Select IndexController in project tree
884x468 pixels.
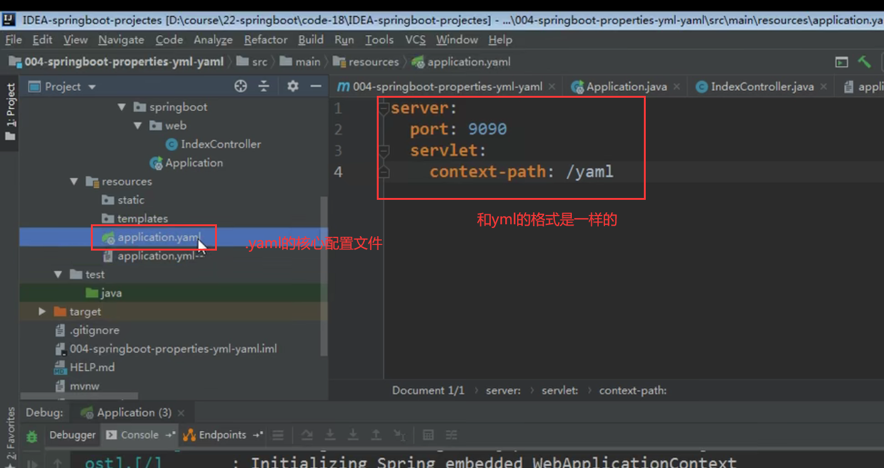pyautogui.click(x=214, y=144)
